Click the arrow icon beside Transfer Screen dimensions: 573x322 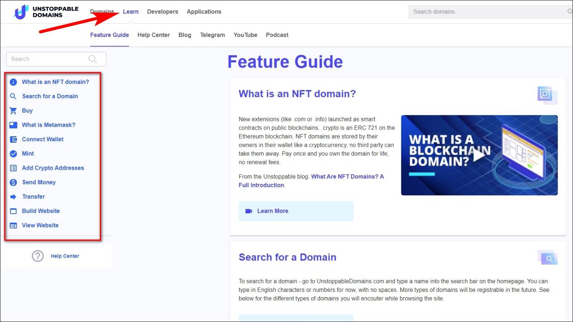13,197
